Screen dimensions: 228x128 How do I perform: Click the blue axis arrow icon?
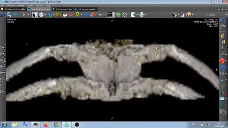coord(50,15)
